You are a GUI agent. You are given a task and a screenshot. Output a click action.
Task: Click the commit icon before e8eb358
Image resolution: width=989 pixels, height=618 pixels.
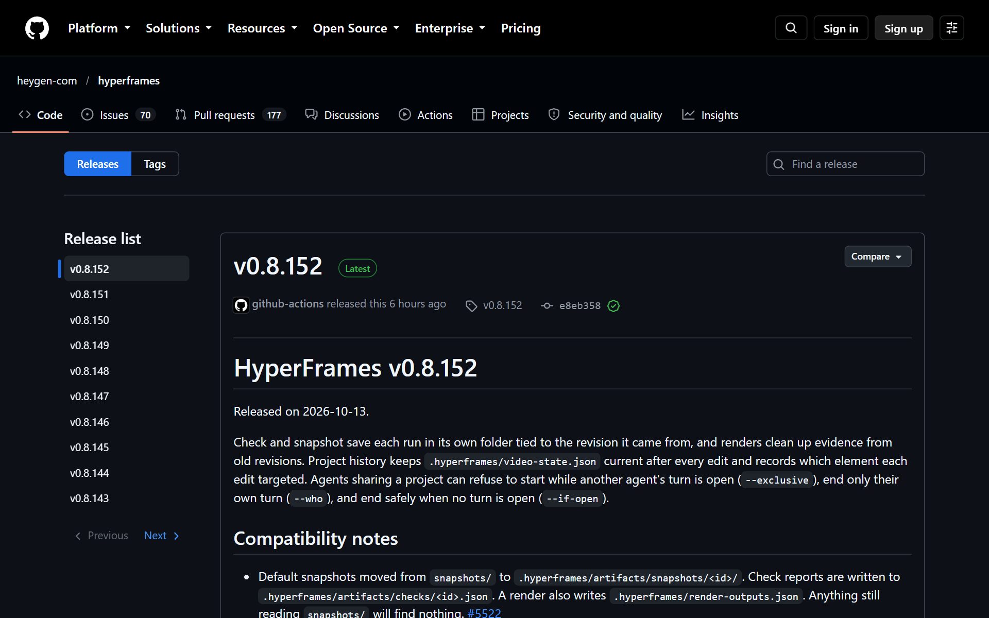547,305
